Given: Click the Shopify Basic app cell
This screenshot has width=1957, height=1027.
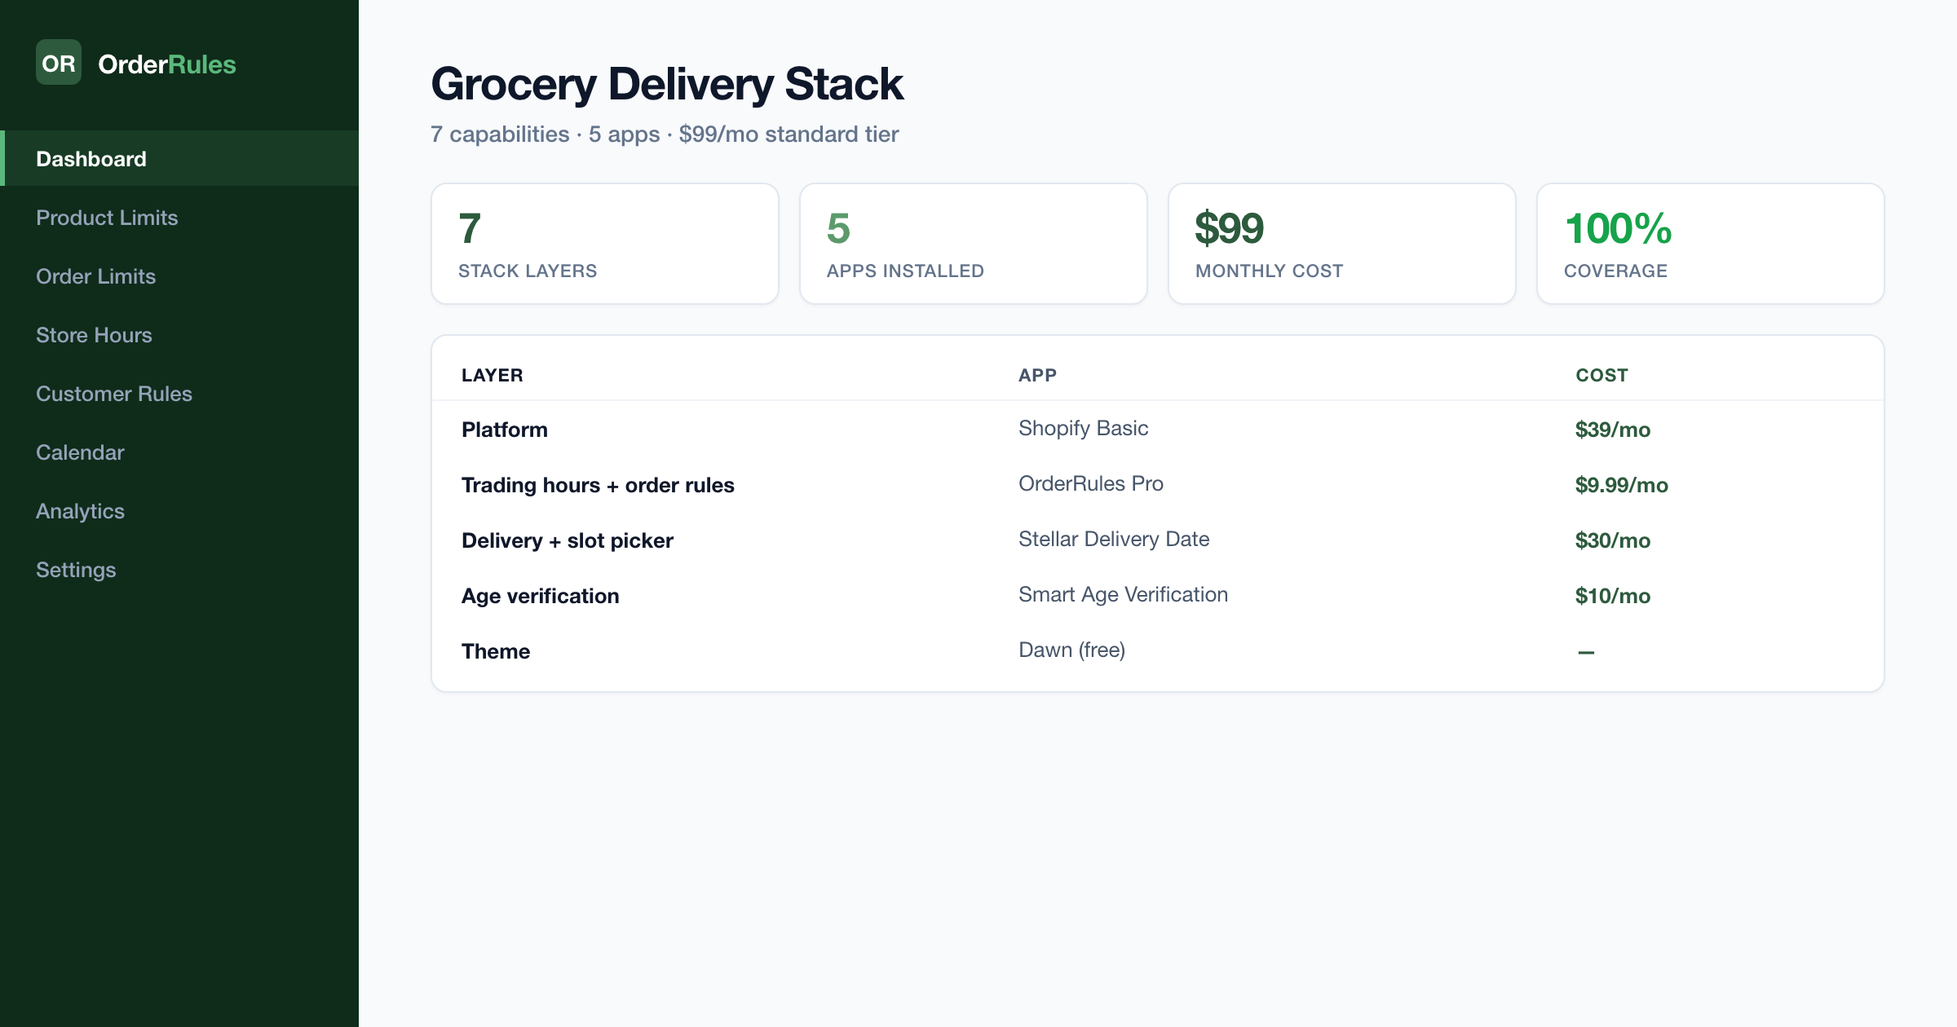Looking at the screenshot, I should point(1083,429).
